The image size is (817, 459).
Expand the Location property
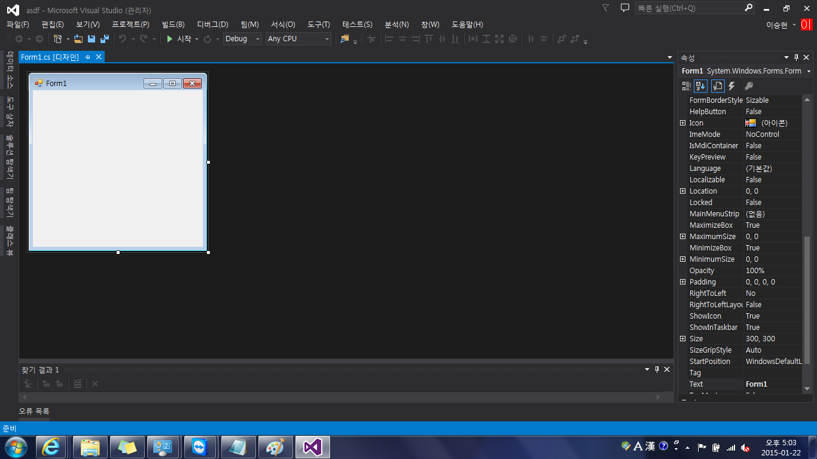(683, 191)
